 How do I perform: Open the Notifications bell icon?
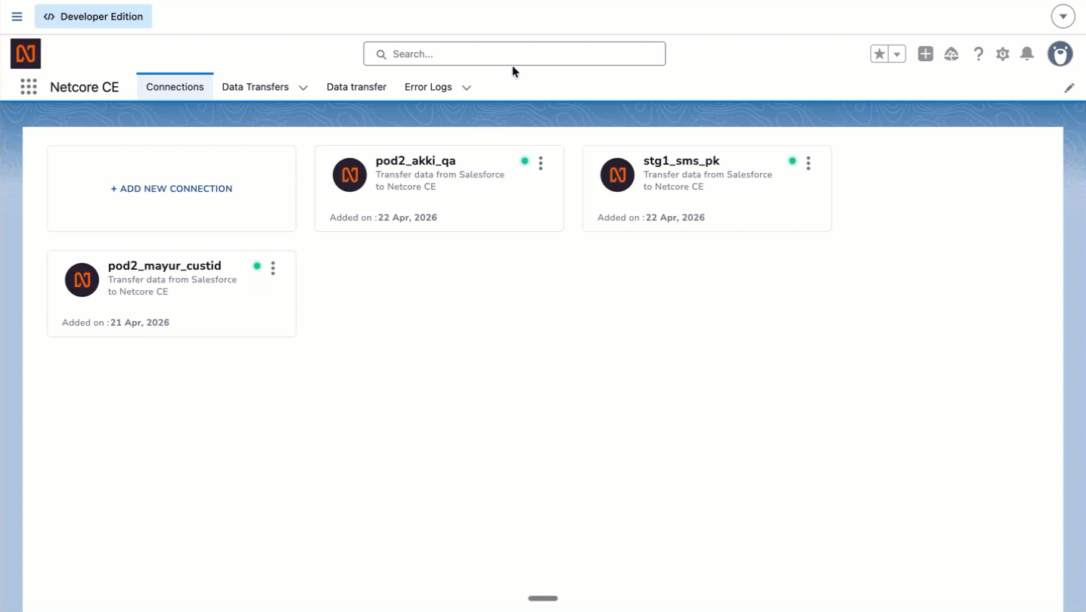click(1027, 54)
